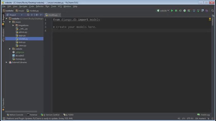Click music breadcrumb in navigation bar
This screenshot has height=121, width=216.
coord(20,10)
